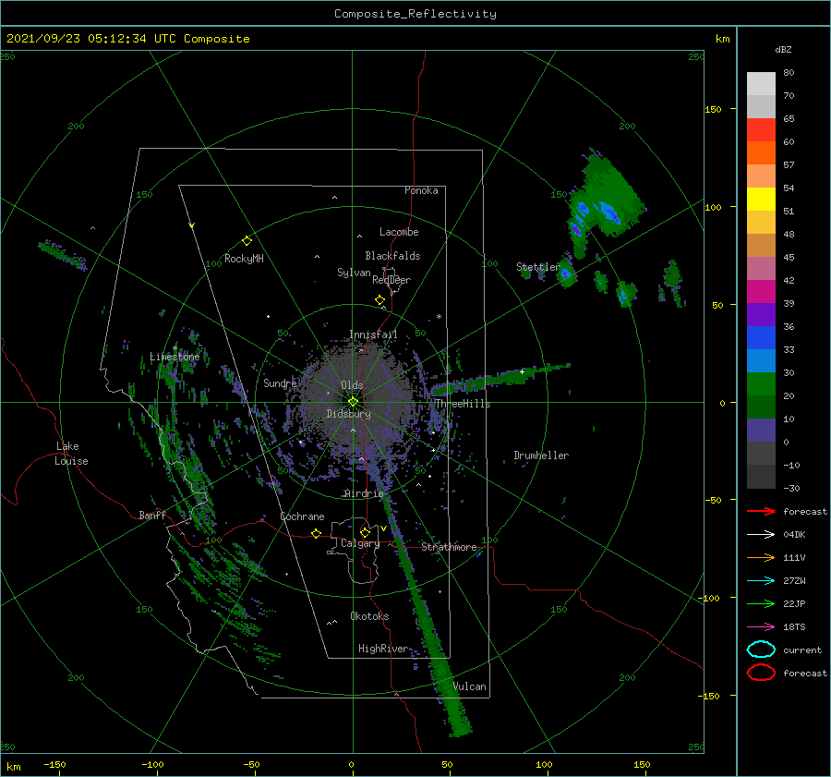This screenshot has height=777, width=831.
Task: Click the white 04DK arrow icon
Action: (761, 535)
